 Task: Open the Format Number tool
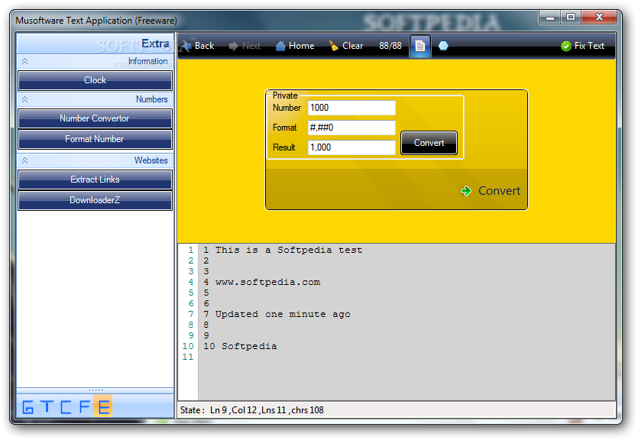click(x=95, y=140)
